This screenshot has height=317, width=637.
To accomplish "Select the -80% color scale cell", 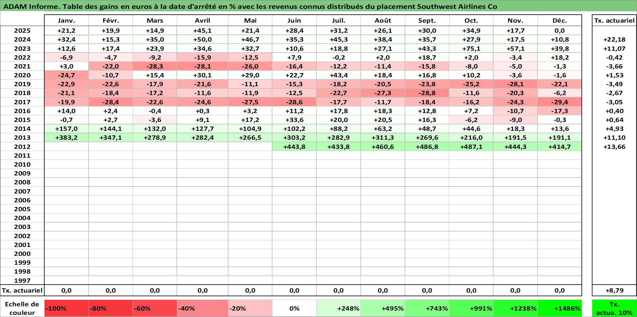I will [111, 308].
